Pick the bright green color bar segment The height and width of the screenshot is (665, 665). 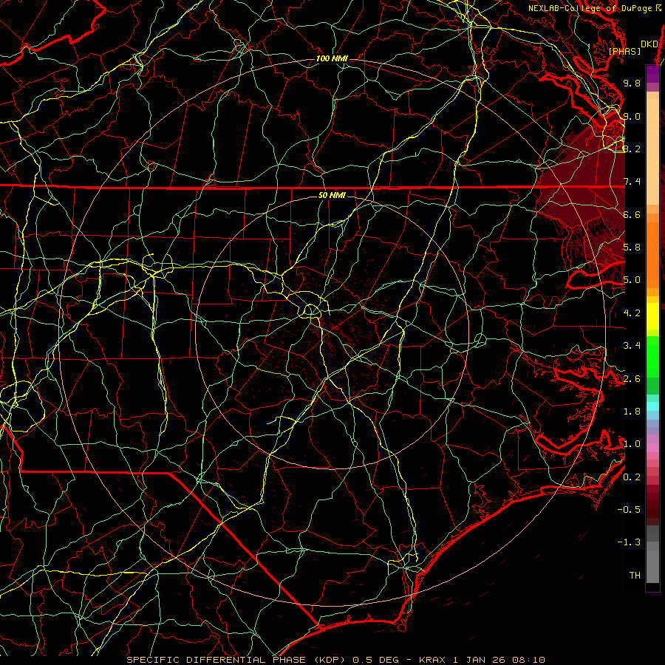652,356
